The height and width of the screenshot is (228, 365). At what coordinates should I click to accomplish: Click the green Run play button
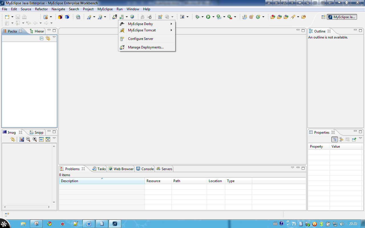(208, 17)
